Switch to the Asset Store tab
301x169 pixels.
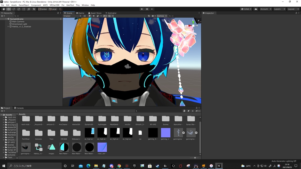click(x=95, y=13)
